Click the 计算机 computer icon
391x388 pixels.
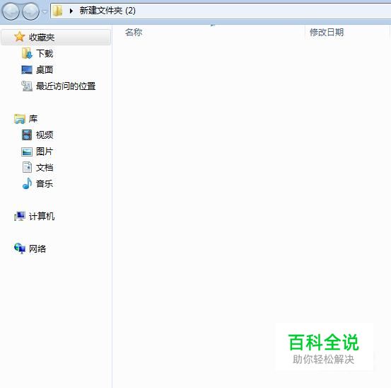coord(20,216)
